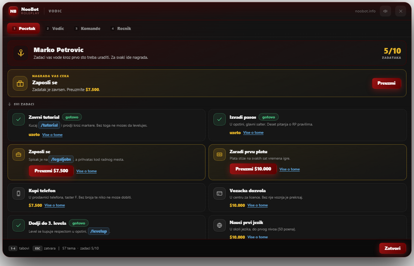414x266 pixels.
Task: Click the ESC key hint in footer
Action: coord(37,248)
